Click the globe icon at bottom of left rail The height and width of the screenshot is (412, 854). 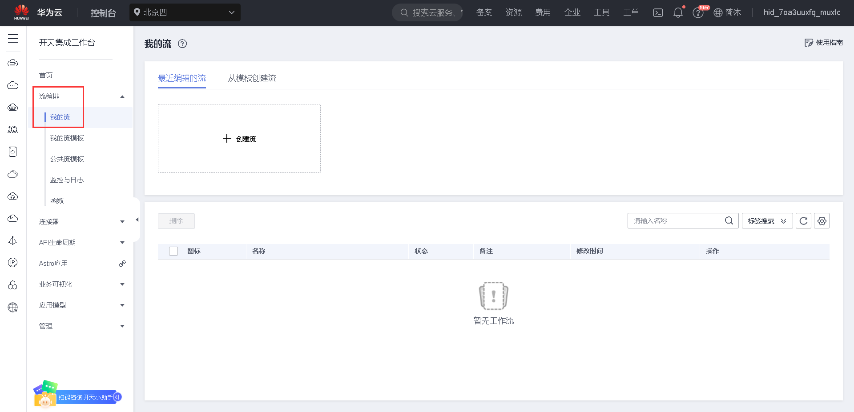coord(13,307)
